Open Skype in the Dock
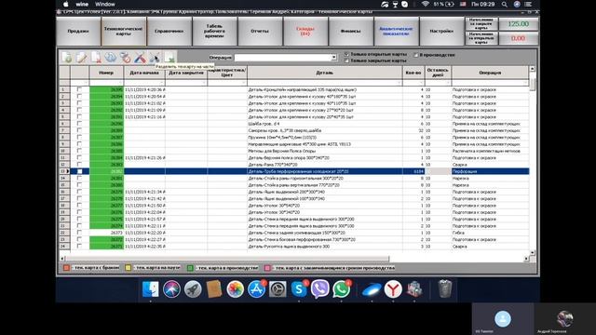This screenshot has width=596, height=335. pos(299,289)
